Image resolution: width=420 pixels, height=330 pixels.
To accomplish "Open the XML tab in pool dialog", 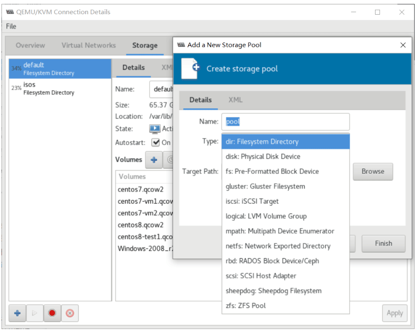I will pyautogui.click(x=235, y=100).
